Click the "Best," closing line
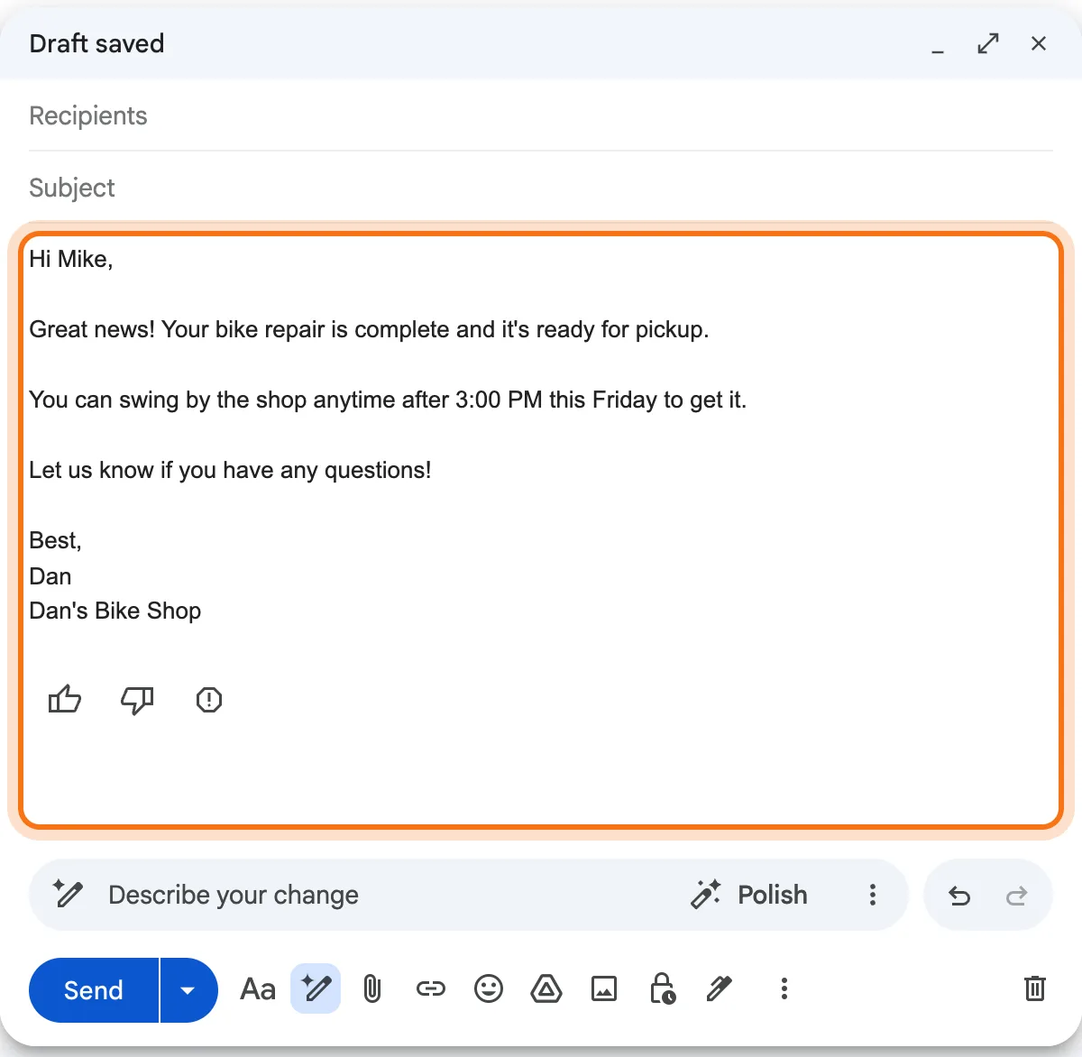1082x1057 pixels. coord(55,541)
